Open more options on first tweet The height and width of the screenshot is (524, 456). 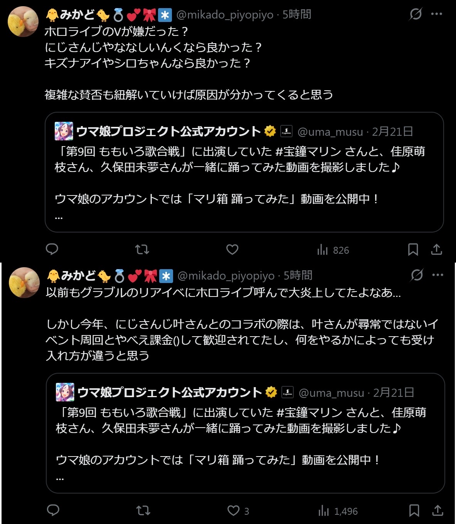pos(436,14)
